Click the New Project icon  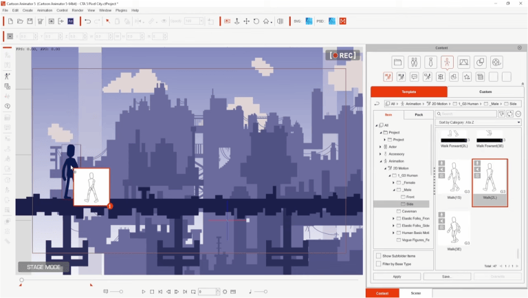coord(10,21)
